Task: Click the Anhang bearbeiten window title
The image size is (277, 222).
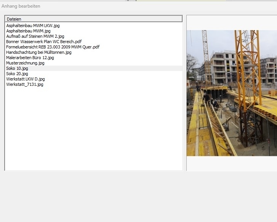Action: (x=21, y=6)
